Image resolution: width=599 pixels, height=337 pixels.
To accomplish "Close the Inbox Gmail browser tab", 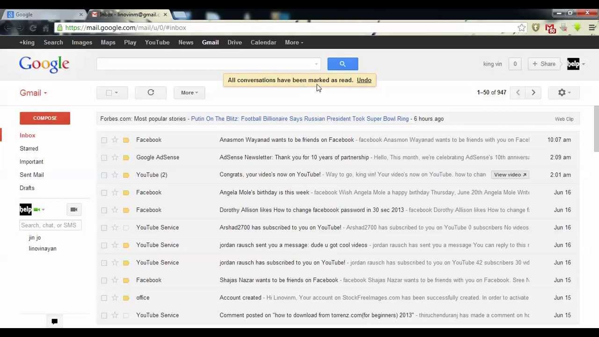I will [165, 15].
